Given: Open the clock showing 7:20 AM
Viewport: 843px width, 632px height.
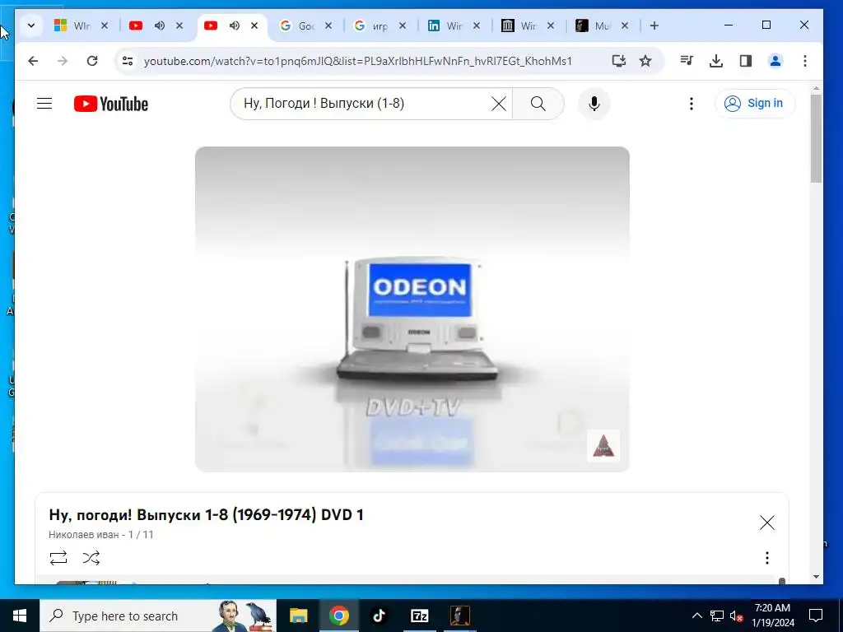Looking at the screenshot, I should 772,616.
